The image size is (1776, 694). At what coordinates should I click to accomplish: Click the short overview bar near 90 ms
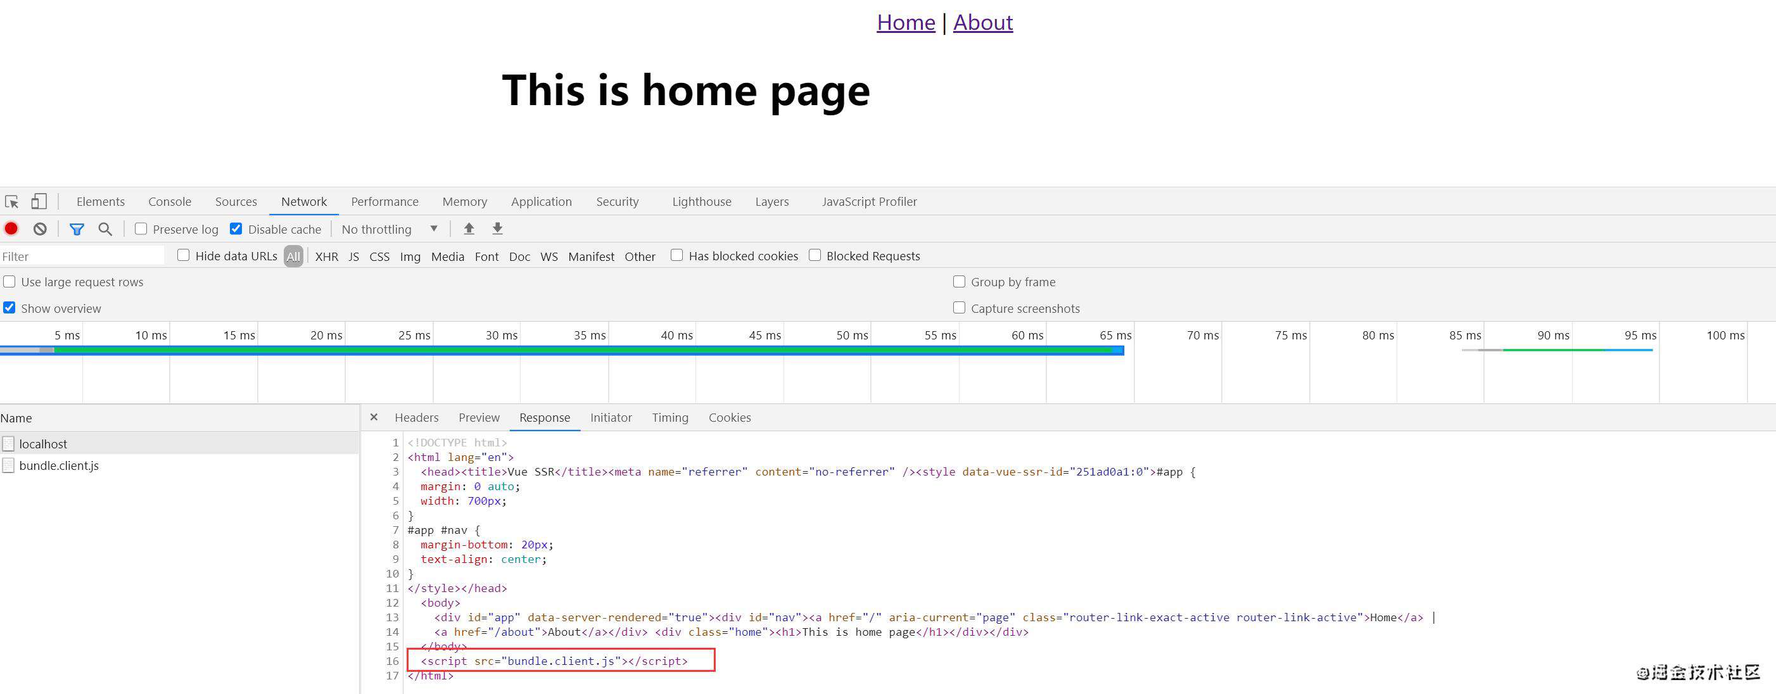[x=1557, y=350]
